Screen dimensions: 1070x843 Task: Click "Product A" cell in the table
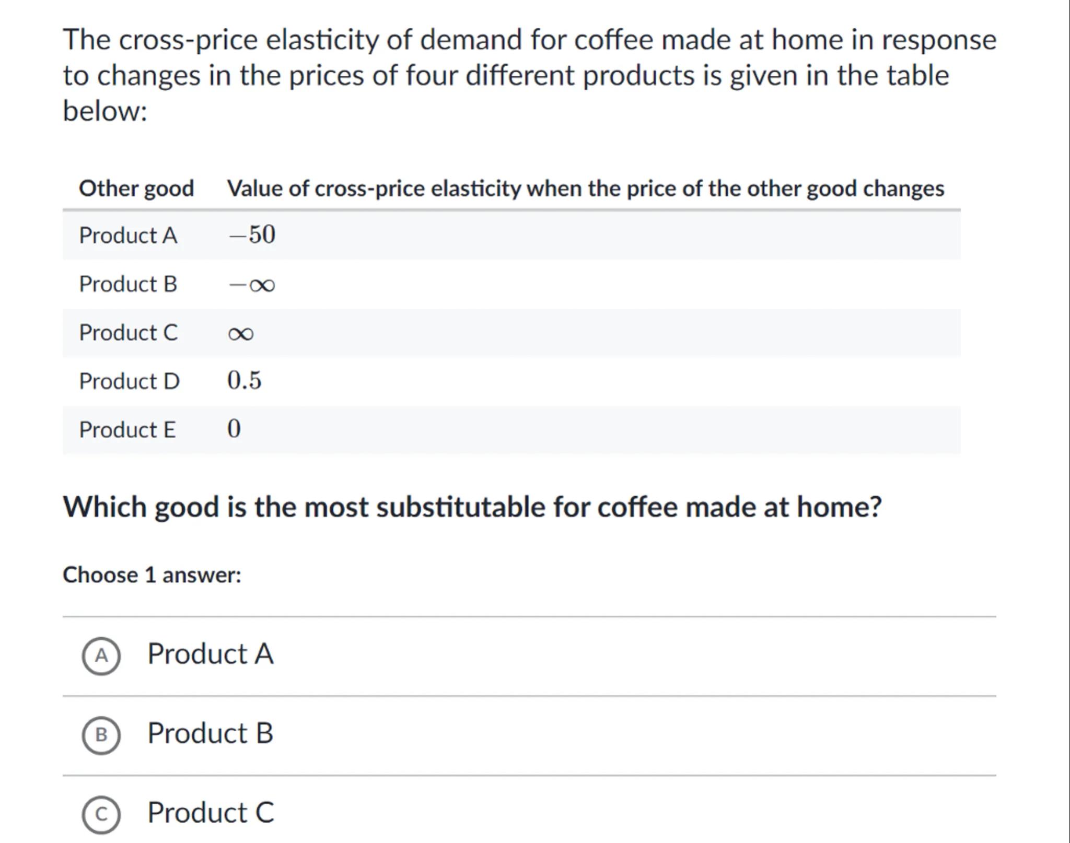(128, 236)
